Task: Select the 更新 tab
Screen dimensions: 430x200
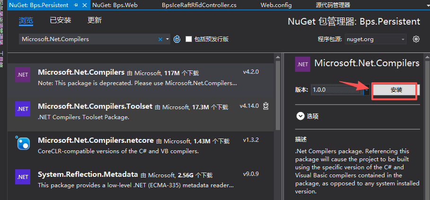Action: click(x=95, y=20)
